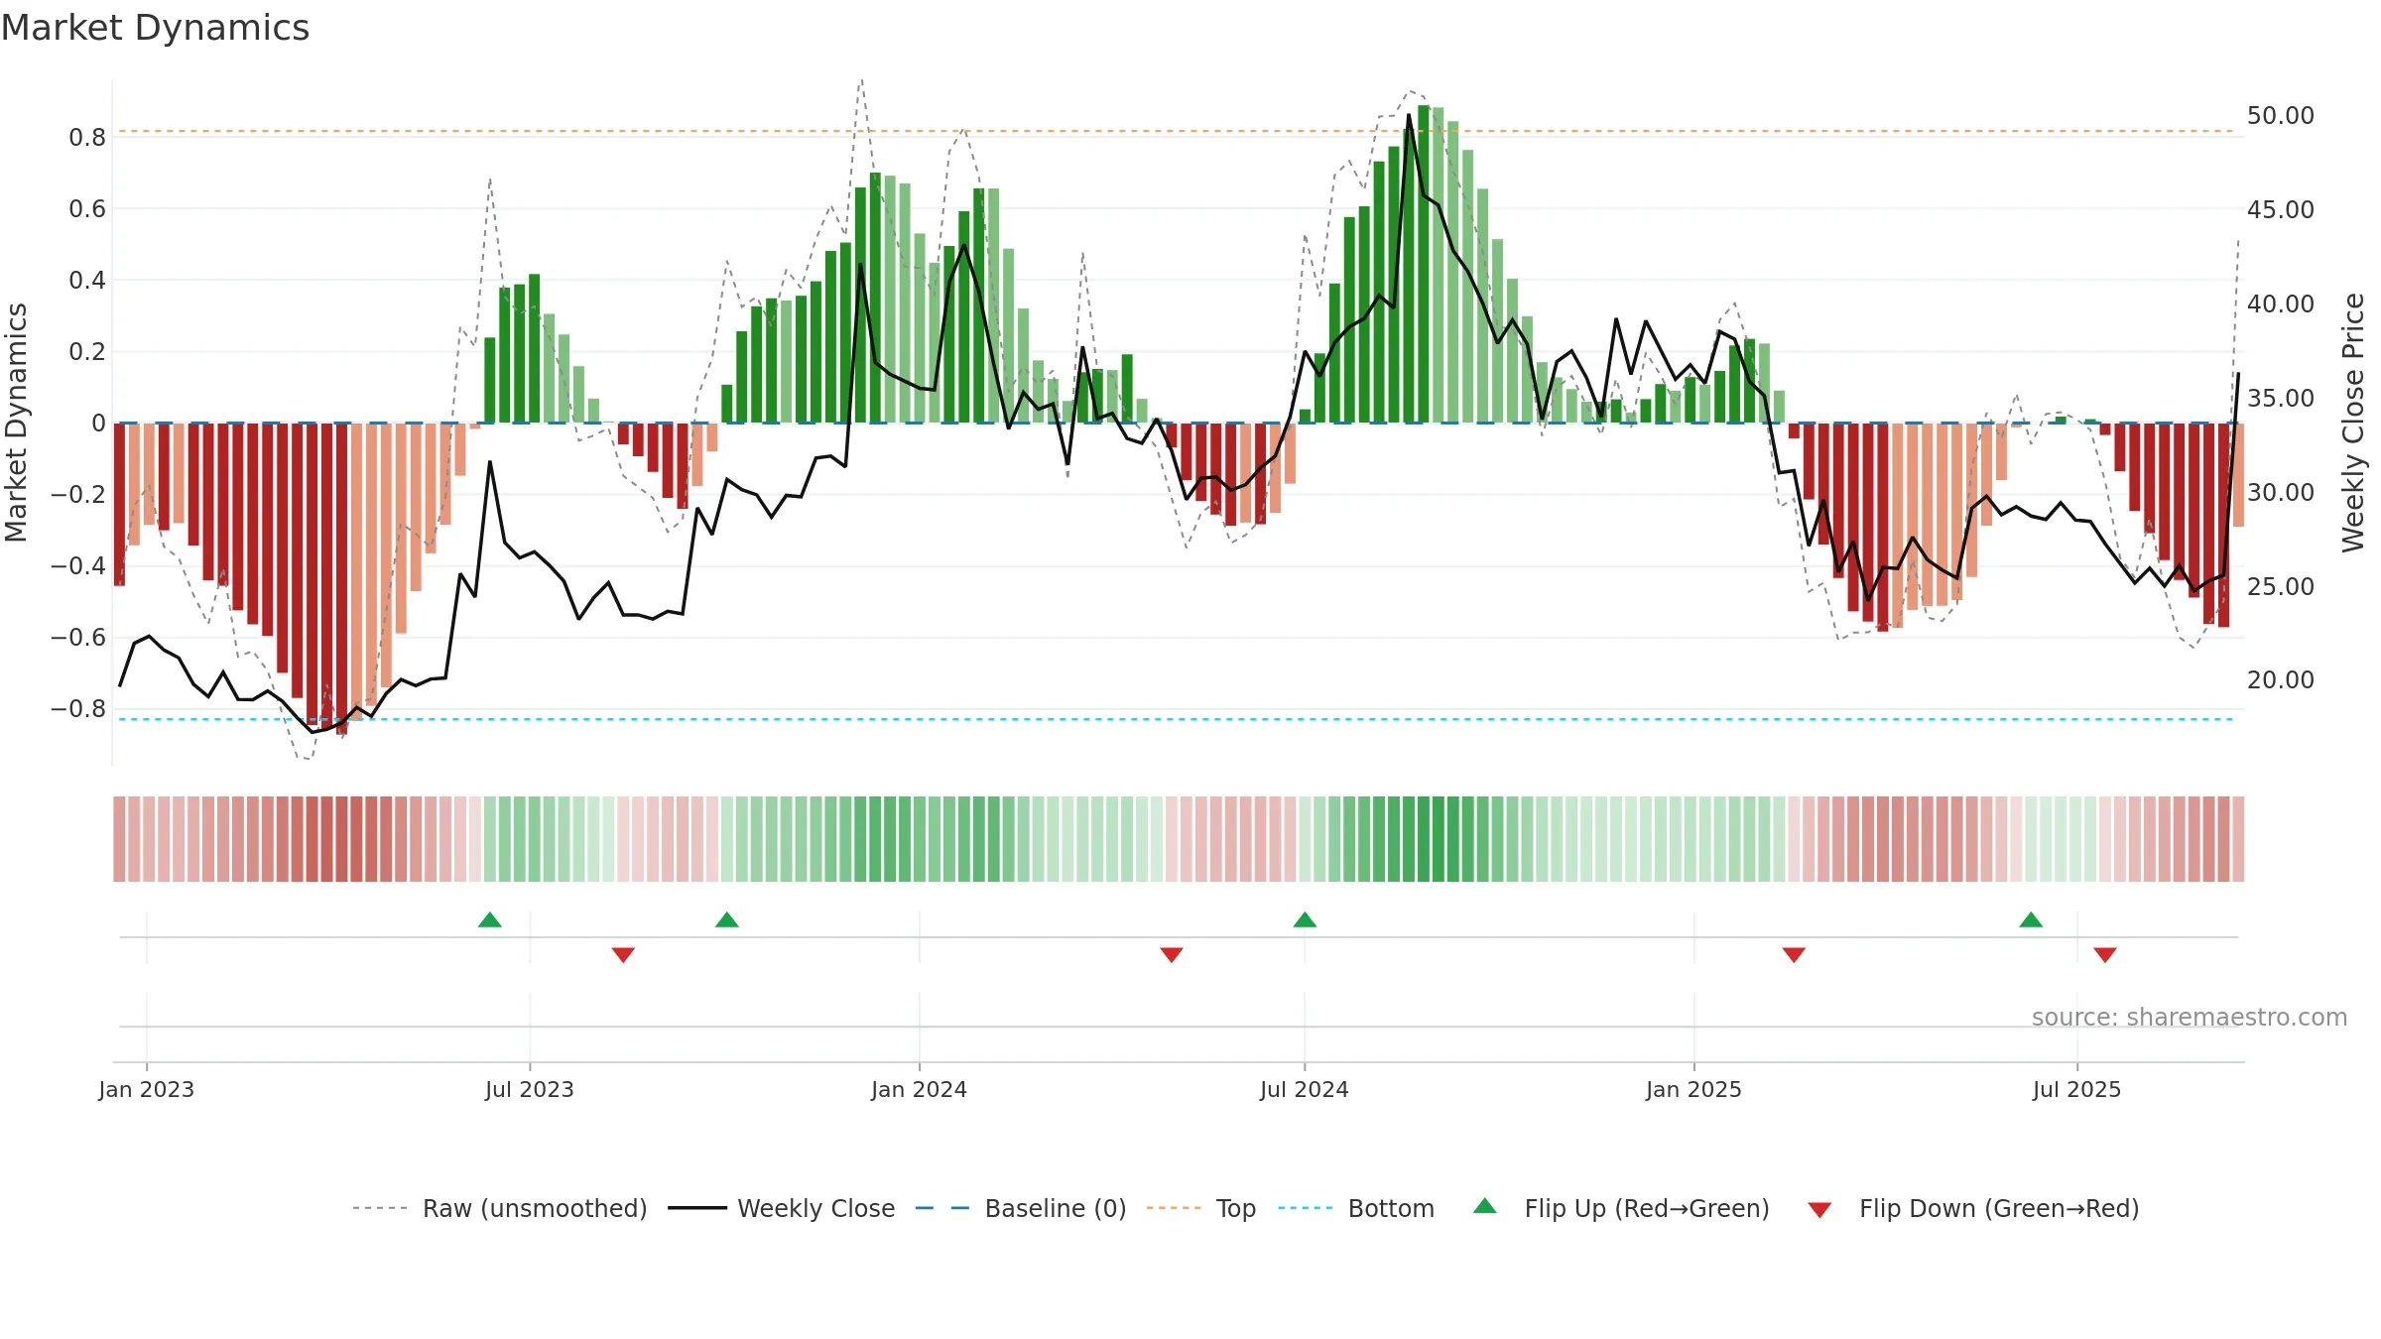This screenshot has height=1339, width=2381.
Task: Click the Flip Down (Green→Red) legend entry
Action: (x=1973, y=1208)
